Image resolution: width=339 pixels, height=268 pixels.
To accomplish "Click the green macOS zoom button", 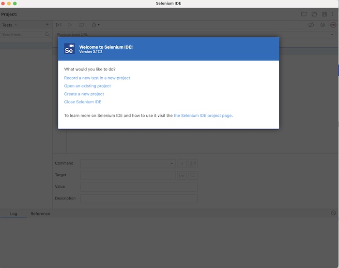I will pyautogui.click(x=15, y=3).
